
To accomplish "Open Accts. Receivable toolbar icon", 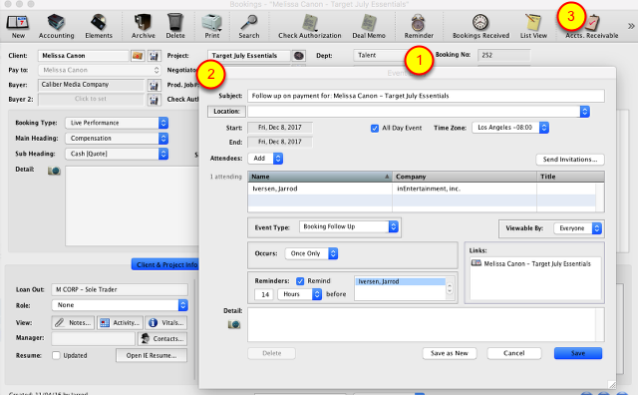I will coord(592,23).
